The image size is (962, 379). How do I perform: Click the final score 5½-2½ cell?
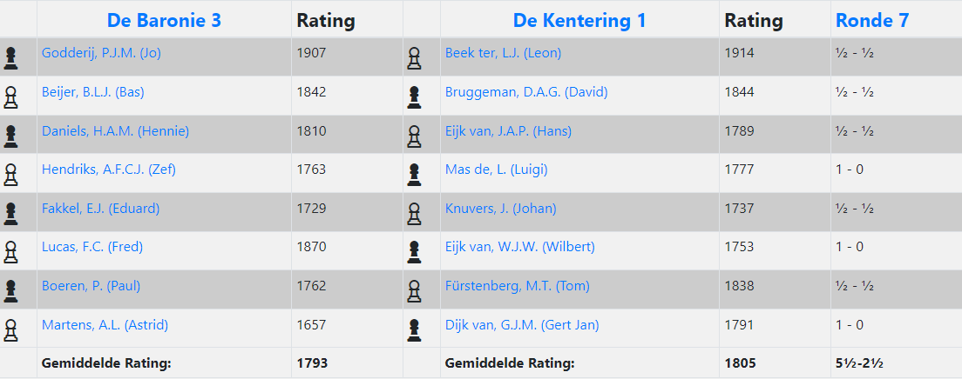[859, 363]
